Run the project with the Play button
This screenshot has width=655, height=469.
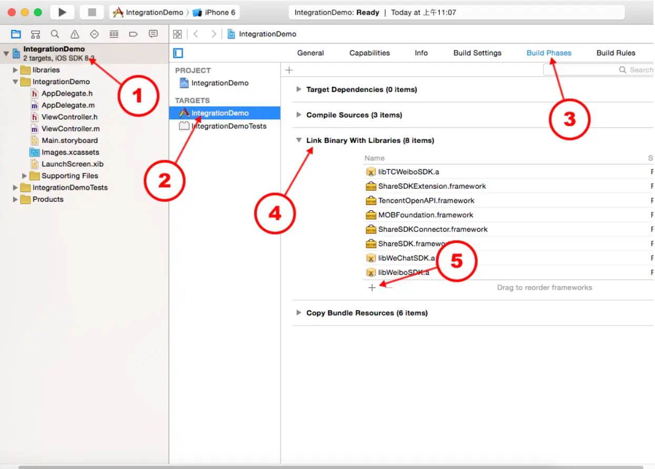[x=62, y=12]
